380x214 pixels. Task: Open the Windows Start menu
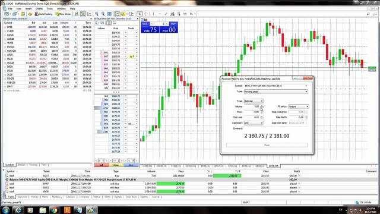6,210
